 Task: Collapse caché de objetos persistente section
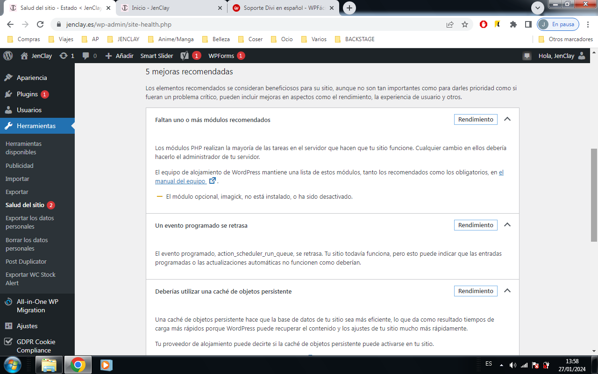[507, 291]
